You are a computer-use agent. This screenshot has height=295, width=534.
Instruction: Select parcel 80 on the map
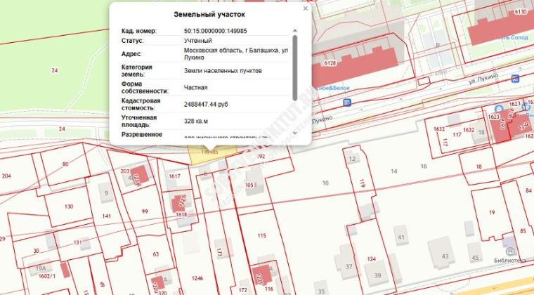65,164
